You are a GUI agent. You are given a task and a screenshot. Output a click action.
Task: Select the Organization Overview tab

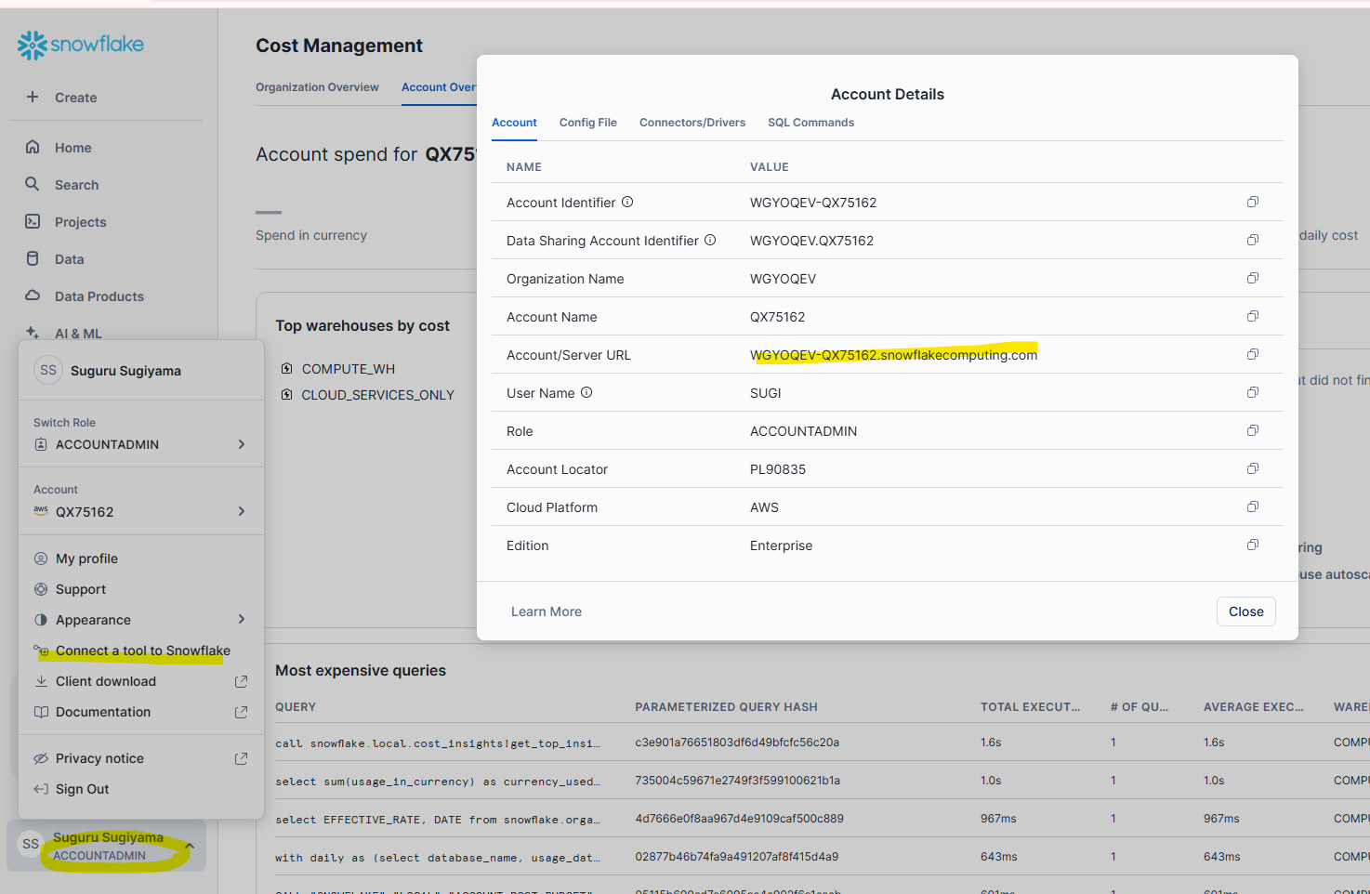(x=317, y=87)
